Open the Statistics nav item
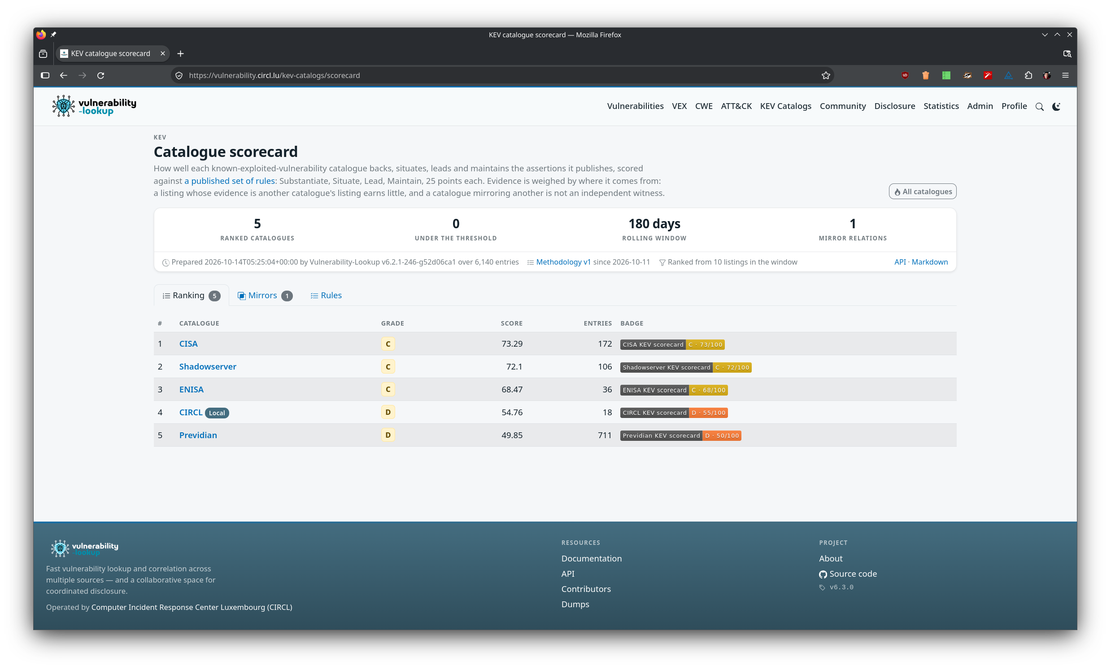 [941, 106]
